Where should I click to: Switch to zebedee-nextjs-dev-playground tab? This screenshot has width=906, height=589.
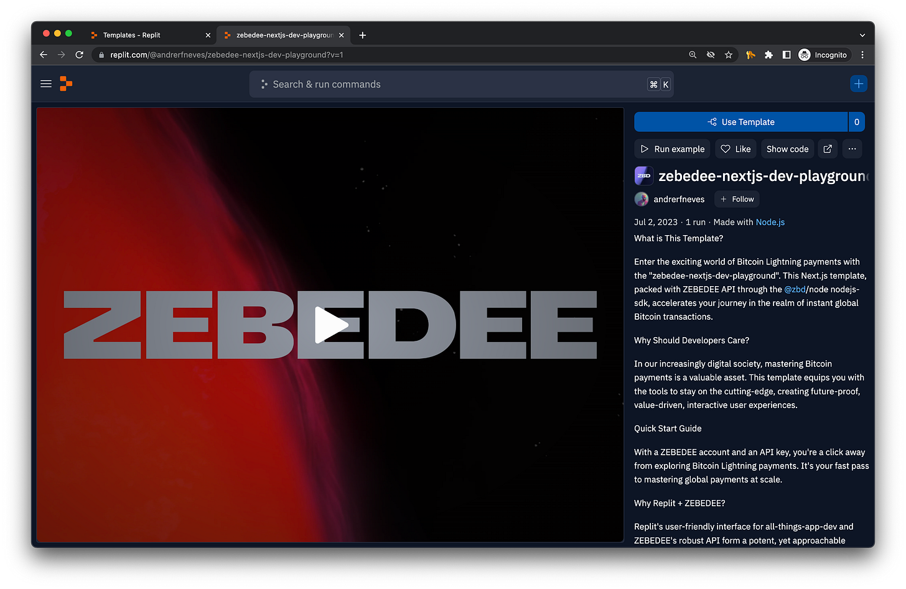tap(284, 35)
